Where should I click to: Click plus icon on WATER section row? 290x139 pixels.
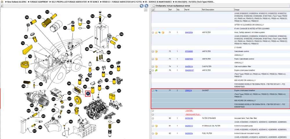(153, 111)
